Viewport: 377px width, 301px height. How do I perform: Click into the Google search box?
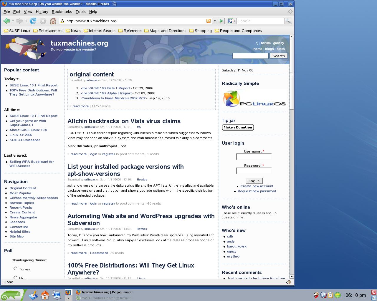260,21
